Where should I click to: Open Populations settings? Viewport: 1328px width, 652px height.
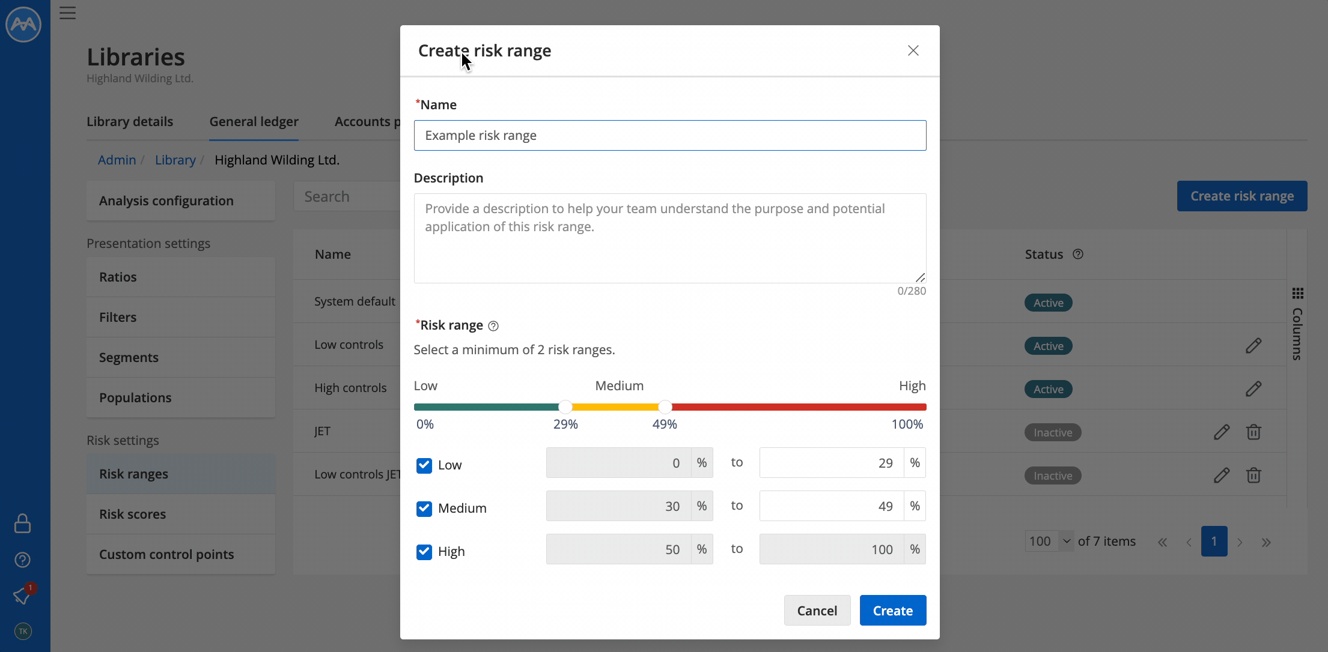(181, 397)
